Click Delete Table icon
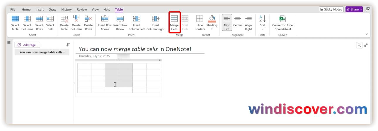The height and width of the screenshot is (131, 378). pos(64,19)
